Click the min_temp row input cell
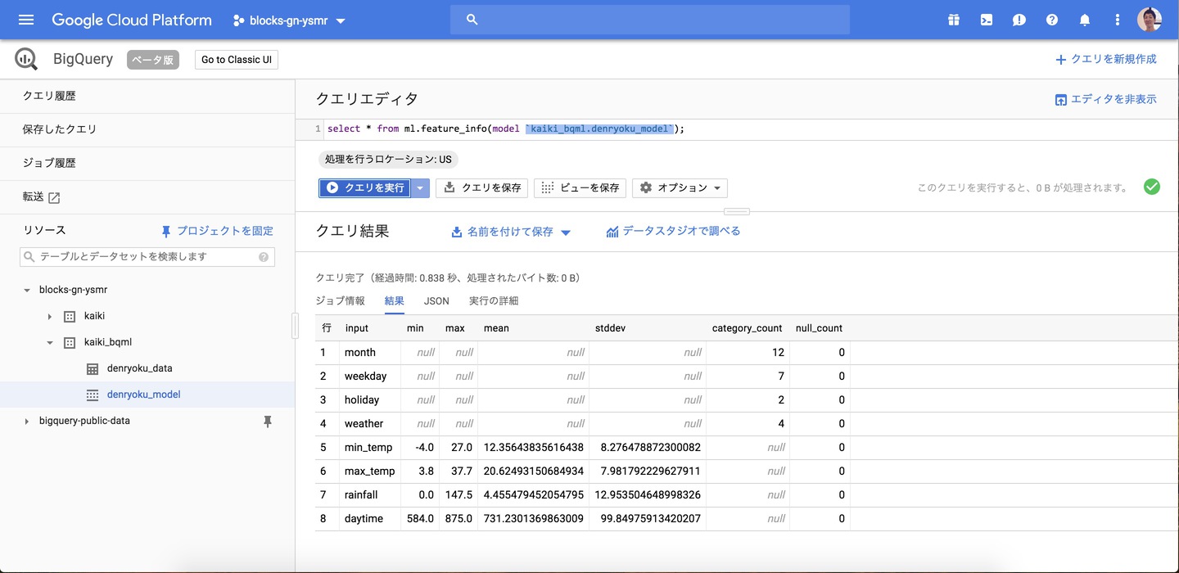The width and height of the screenshot is (1179, 573). pos(370,448)
